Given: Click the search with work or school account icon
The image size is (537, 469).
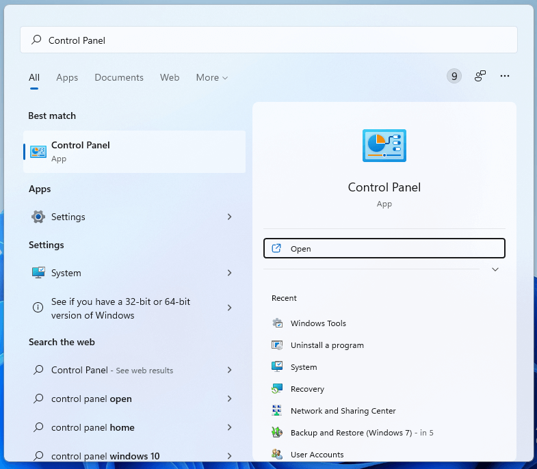Looking at the screenshot, I should [x=480, y=76].
